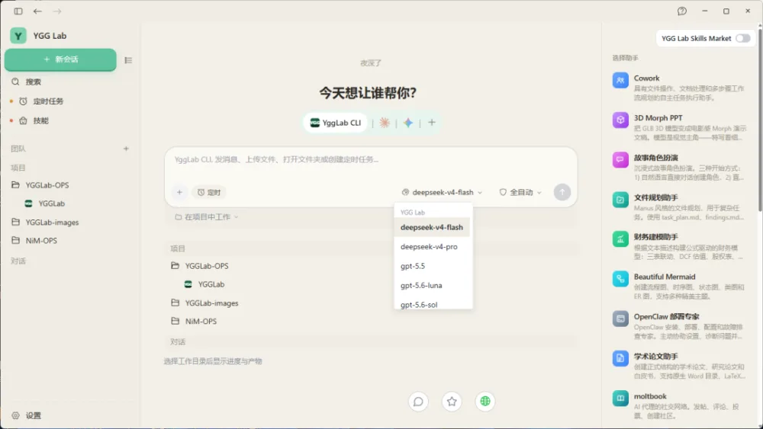Image resolution: width=763 pixels, height=429 pixels.
Task: Go forward with the right arrow
Action: click(57, 11)
